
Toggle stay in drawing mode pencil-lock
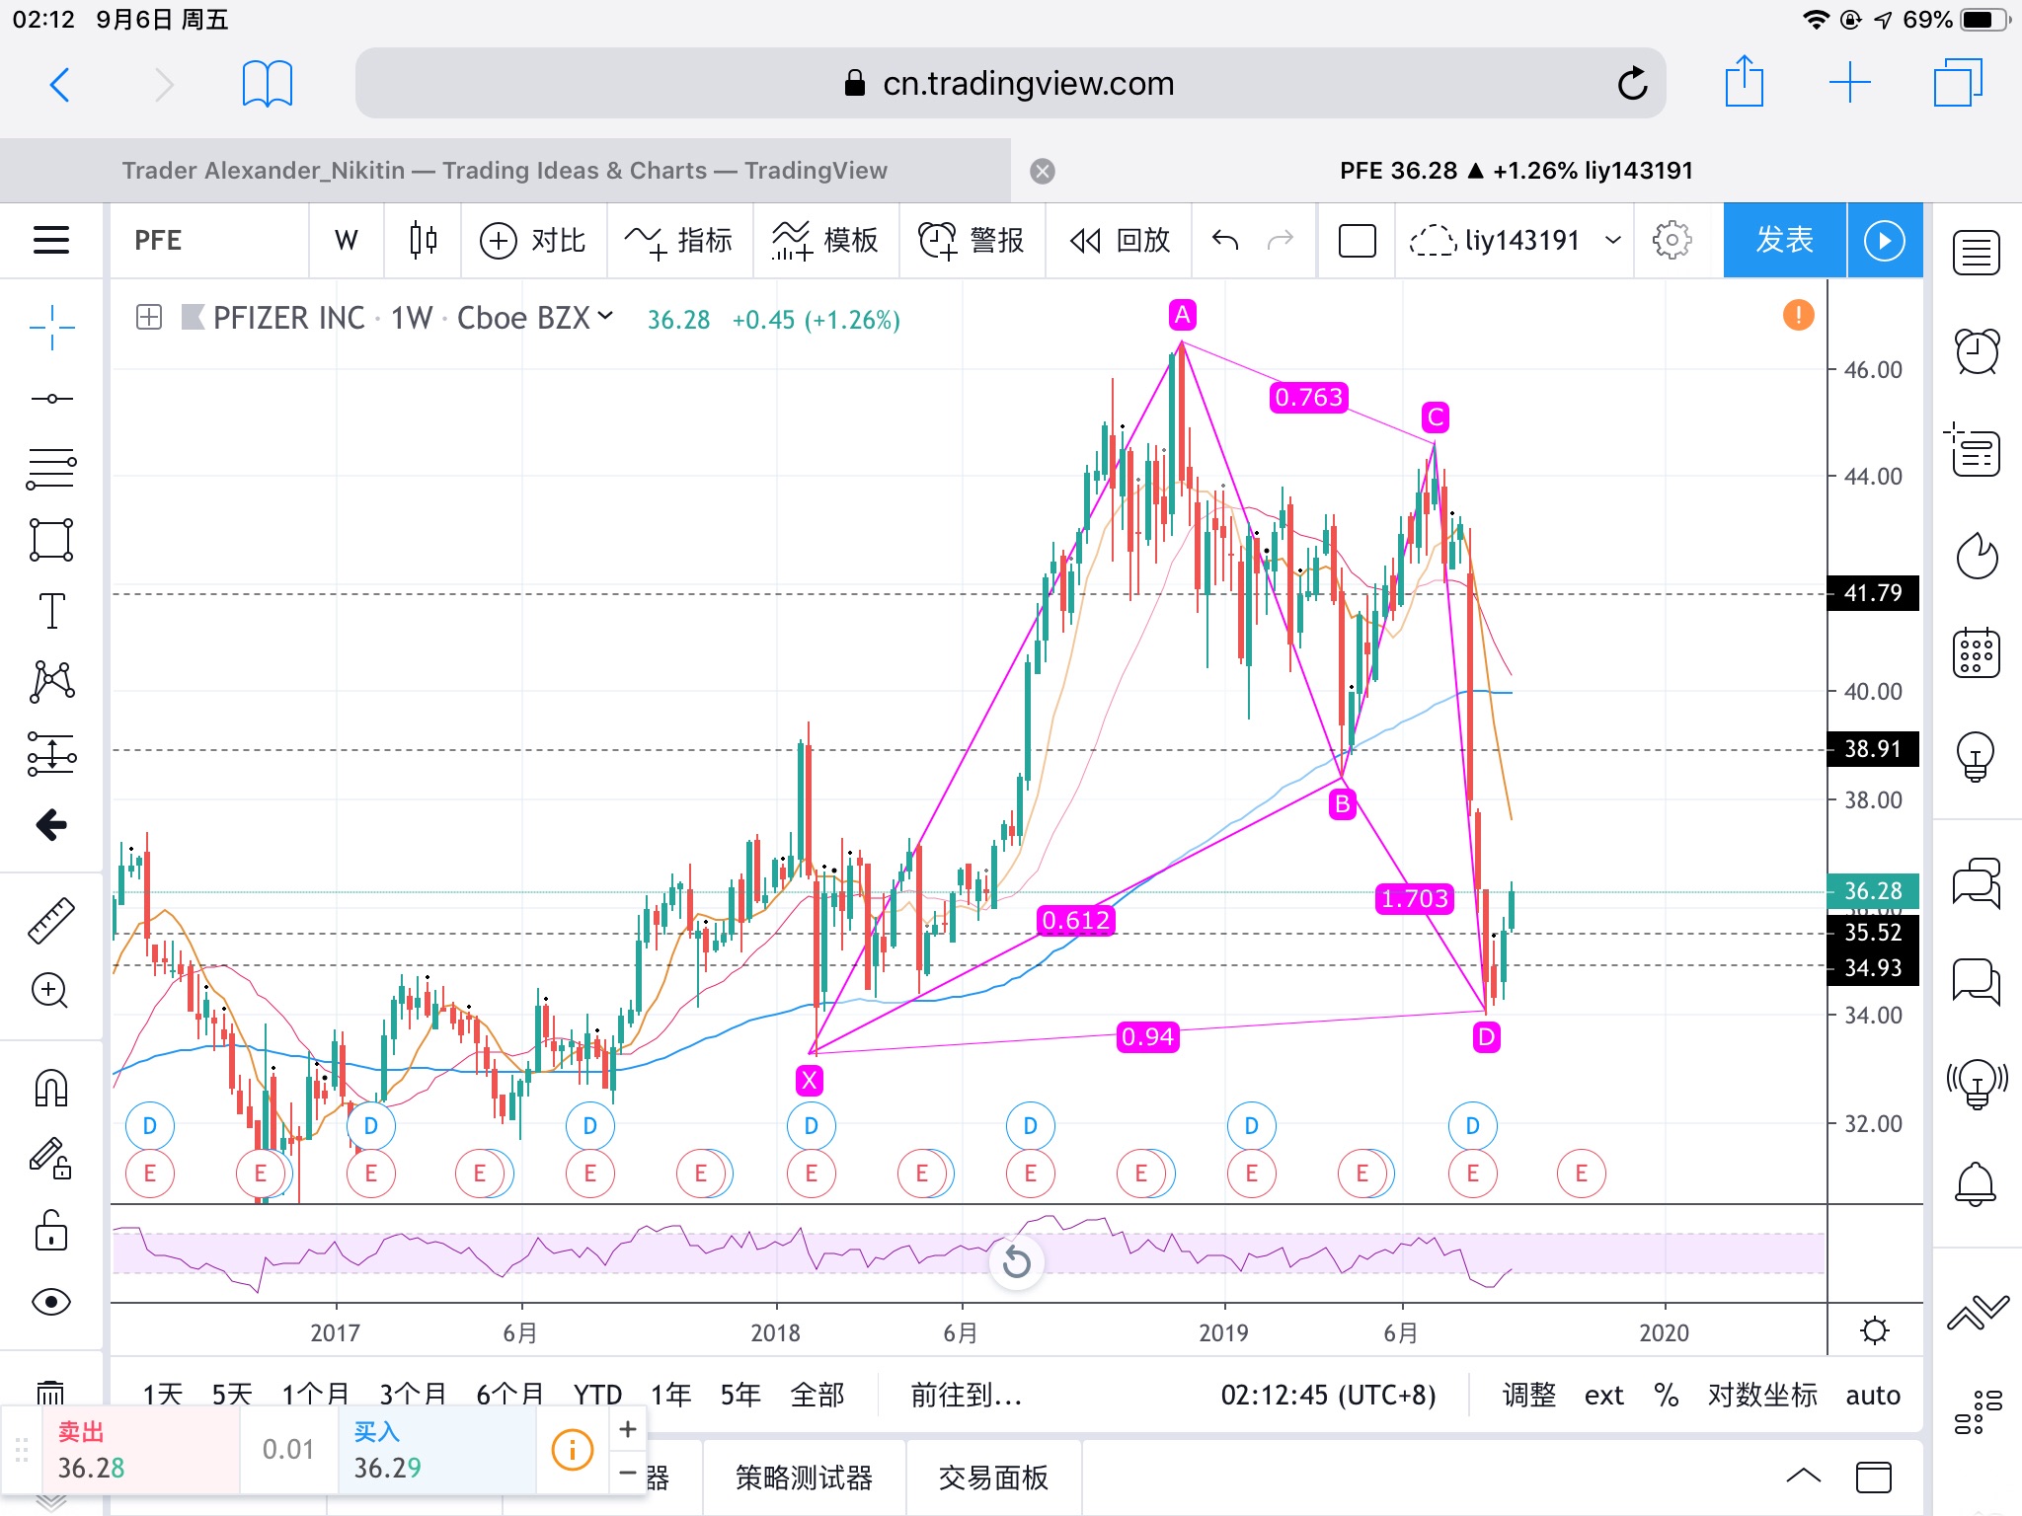click(x=49, y=1158)
